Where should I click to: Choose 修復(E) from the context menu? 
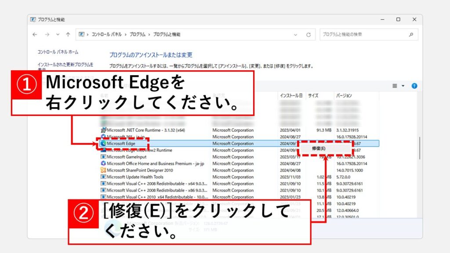319,148
